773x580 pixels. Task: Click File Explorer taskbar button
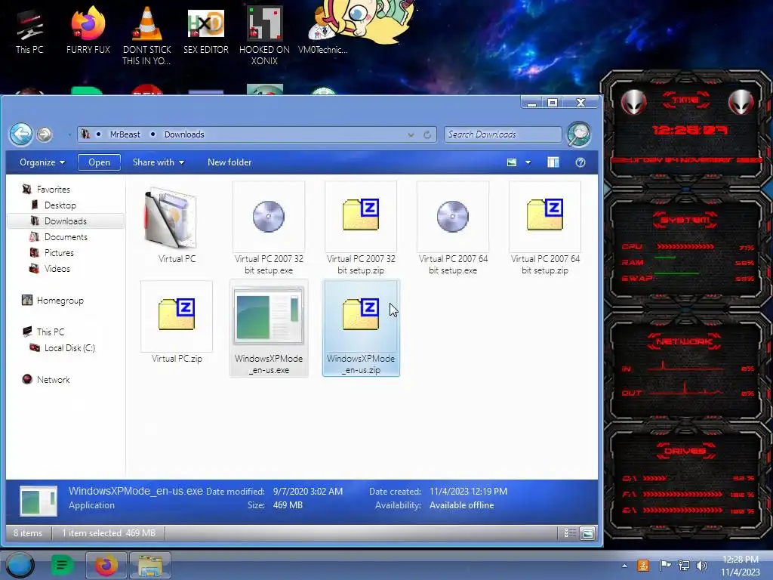(x=150, y=565)
